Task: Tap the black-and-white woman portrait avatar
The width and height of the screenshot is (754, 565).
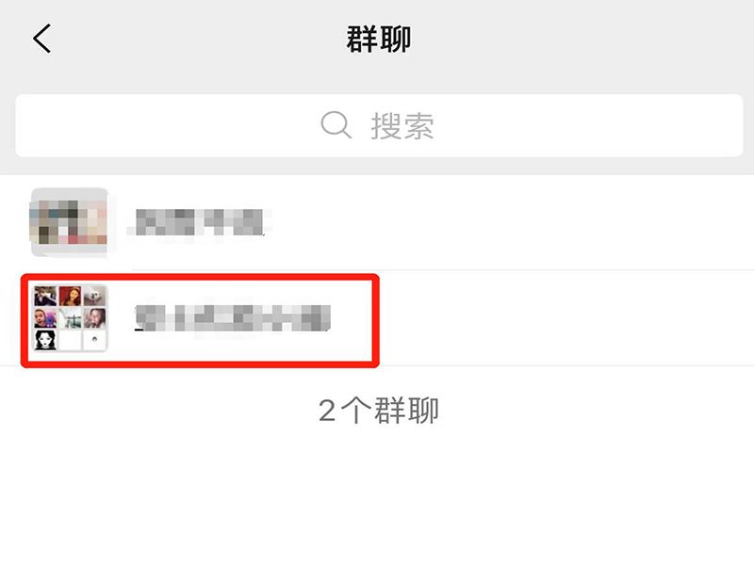Action: (45, 340)
